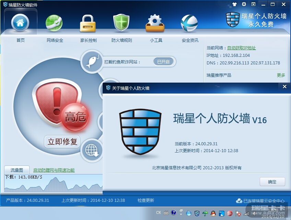This screenshot has height=220, width=291.
Task: Select the 流量图 (traffic graph) tab
Action: click(x=17, y=170)
